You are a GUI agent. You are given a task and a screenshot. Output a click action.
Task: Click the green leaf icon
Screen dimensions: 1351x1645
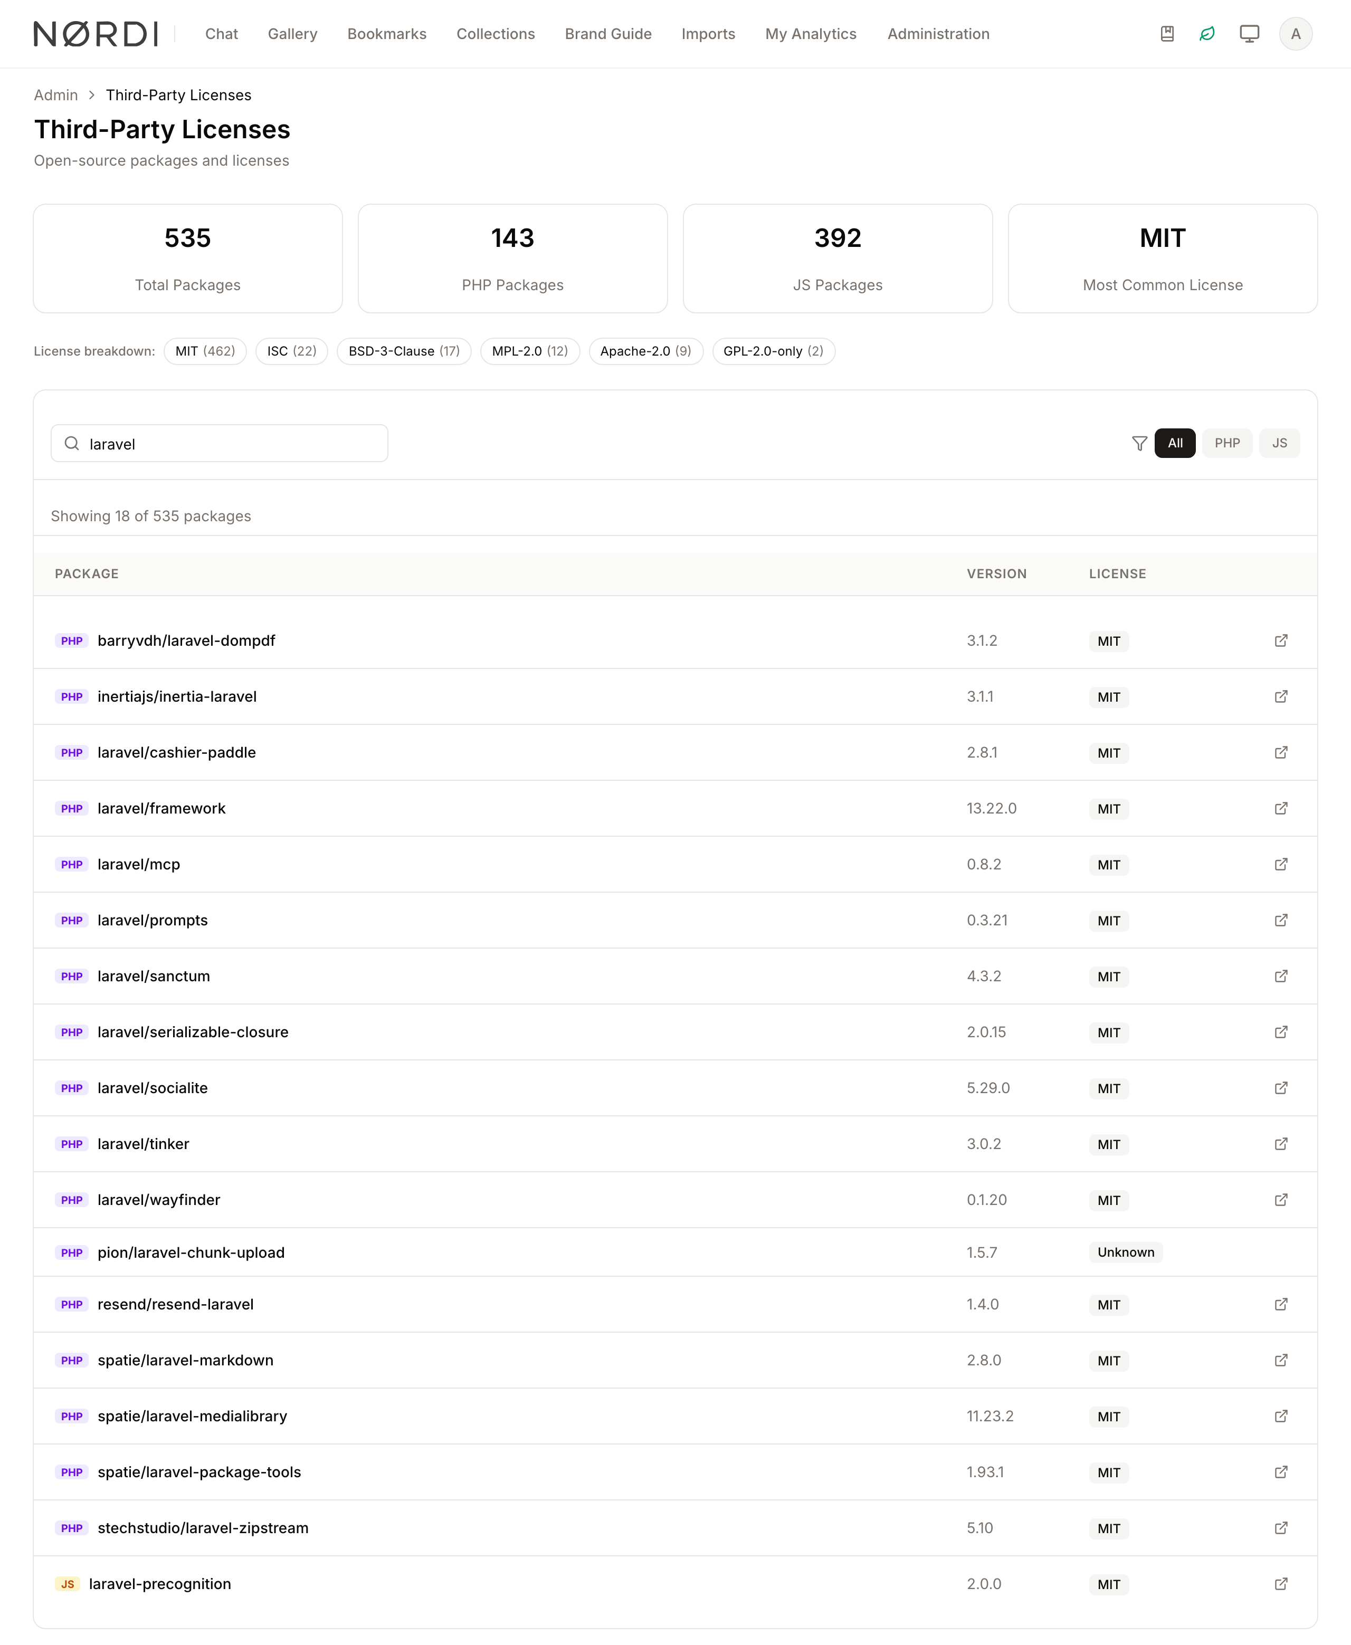tap(1207, 33)
